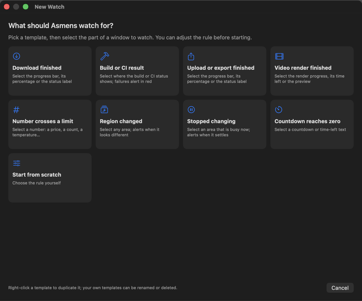Image resolution: width=362 pixels, height=301 pixels.
Task: Click 'alerts when it looks different' description
Action: click(130, 132)
